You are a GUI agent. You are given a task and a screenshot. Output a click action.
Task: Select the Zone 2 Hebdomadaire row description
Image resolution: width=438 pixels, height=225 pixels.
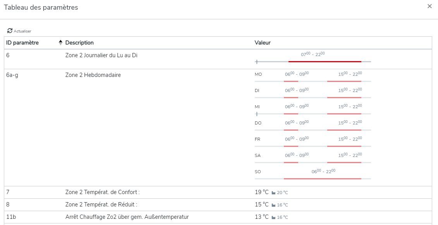tap(93, 75)
